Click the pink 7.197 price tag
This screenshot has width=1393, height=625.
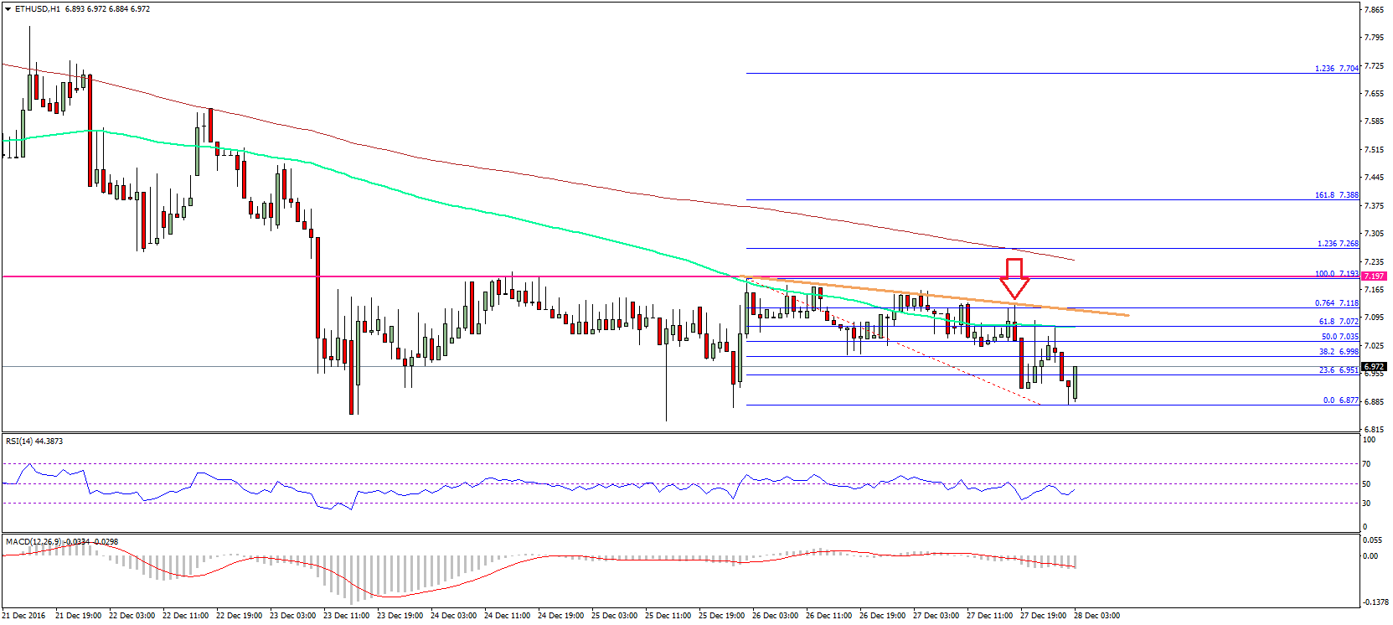coord(1374,276)
